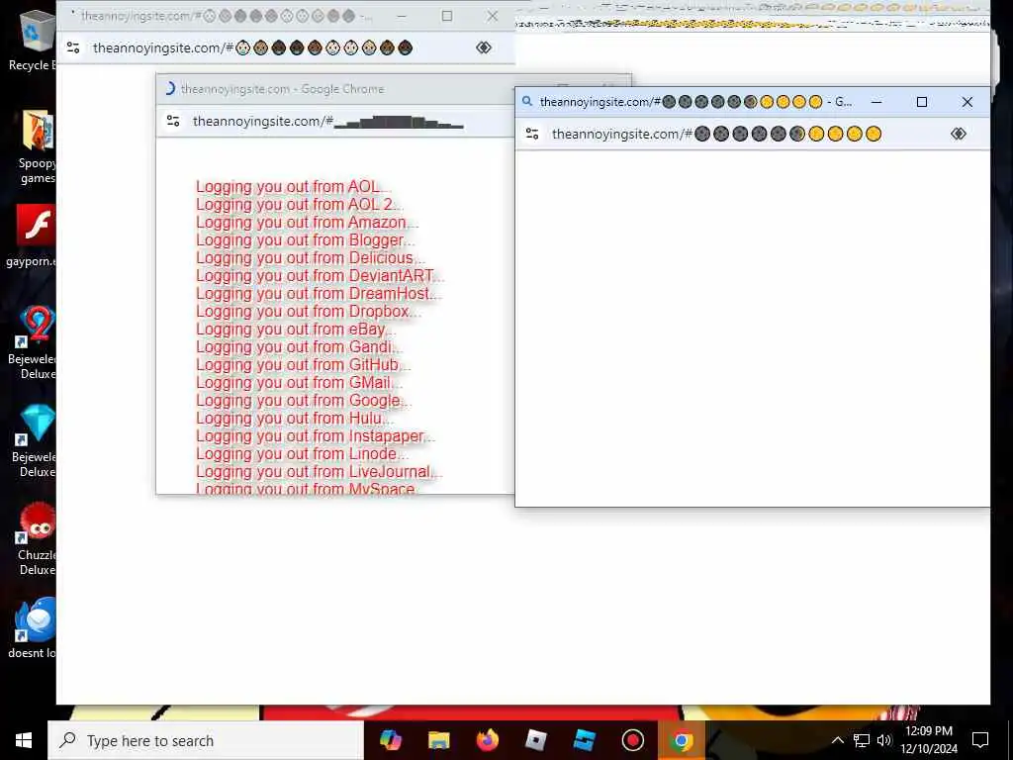Open Roblox from the taskbar
Image resolution: width=1013 pixels, height=760 pixels.
[535, 740]
